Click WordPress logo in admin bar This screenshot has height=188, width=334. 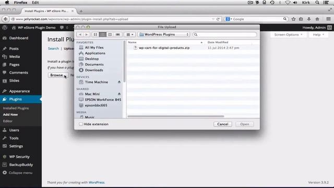pos(5,28)
